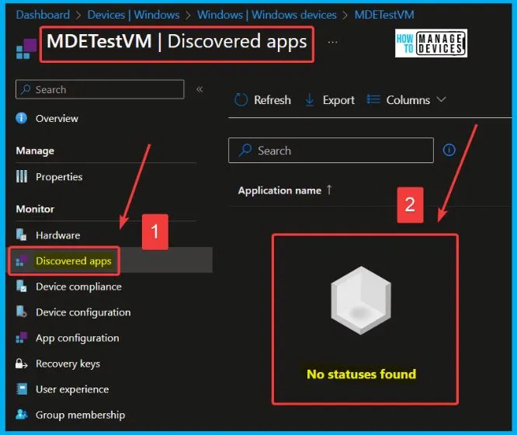Viewport: 517px width, 435px height.
Task: Click the Properties bars icon
Action: tap(22, 176)
